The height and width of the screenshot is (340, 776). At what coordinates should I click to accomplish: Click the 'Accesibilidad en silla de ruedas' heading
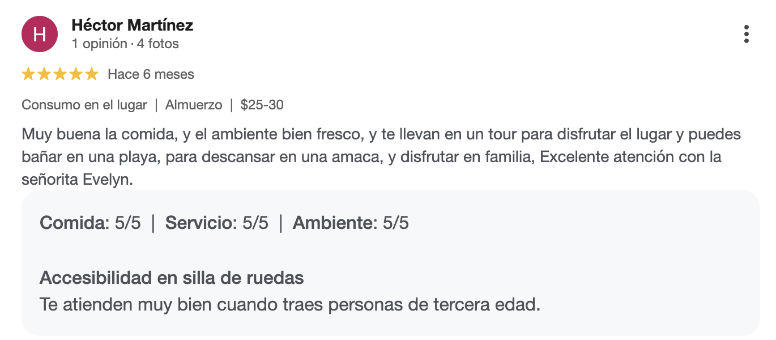172,278
